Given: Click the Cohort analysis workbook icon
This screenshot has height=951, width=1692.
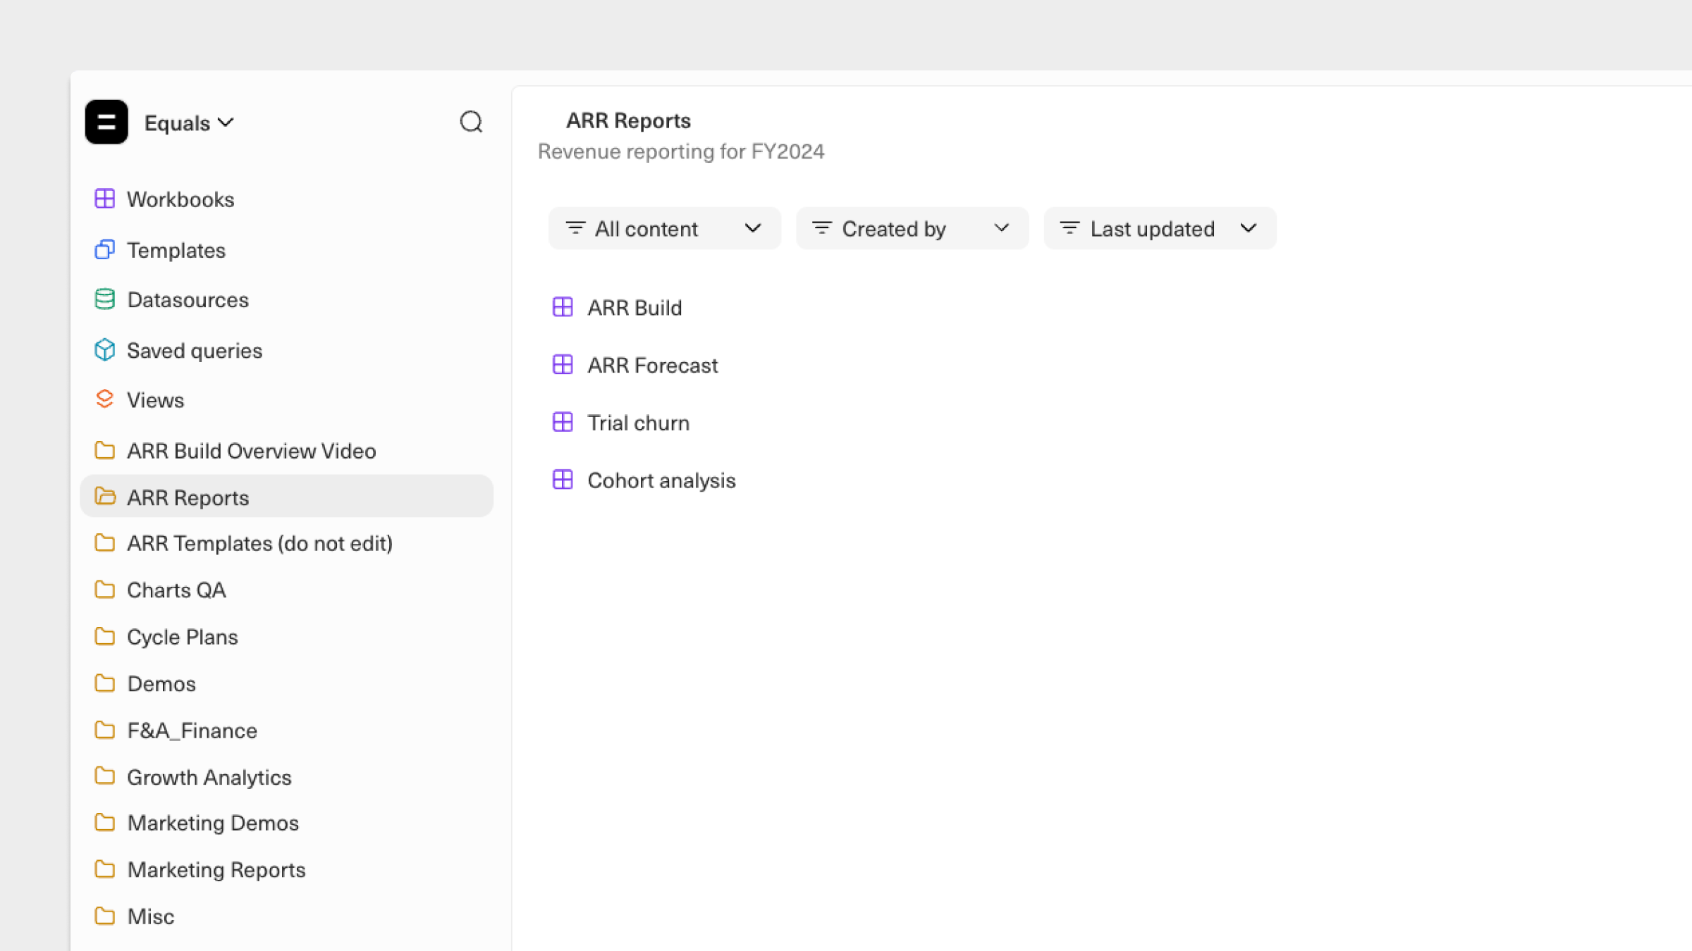Looking at the screenshot, I should [x=563, y=480].
